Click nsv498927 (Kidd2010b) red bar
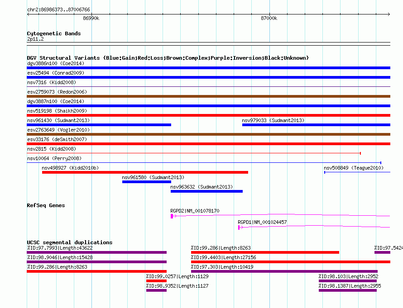403x308 pixels. [x=145, y=172]
